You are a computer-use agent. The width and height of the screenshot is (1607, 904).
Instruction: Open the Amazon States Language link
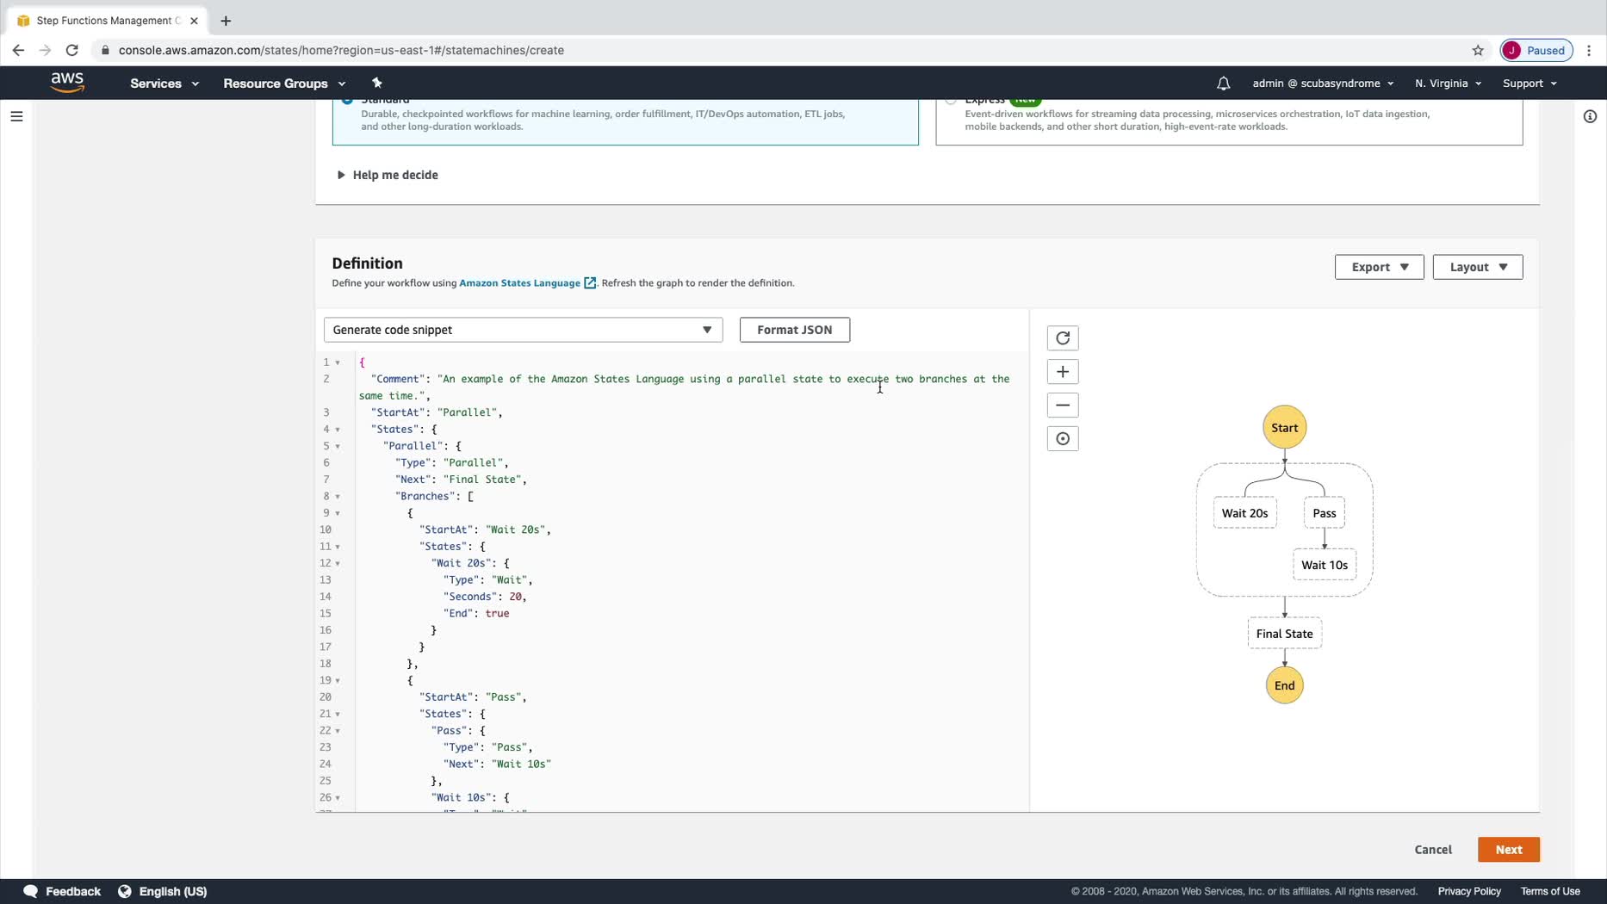coord(519,283)
